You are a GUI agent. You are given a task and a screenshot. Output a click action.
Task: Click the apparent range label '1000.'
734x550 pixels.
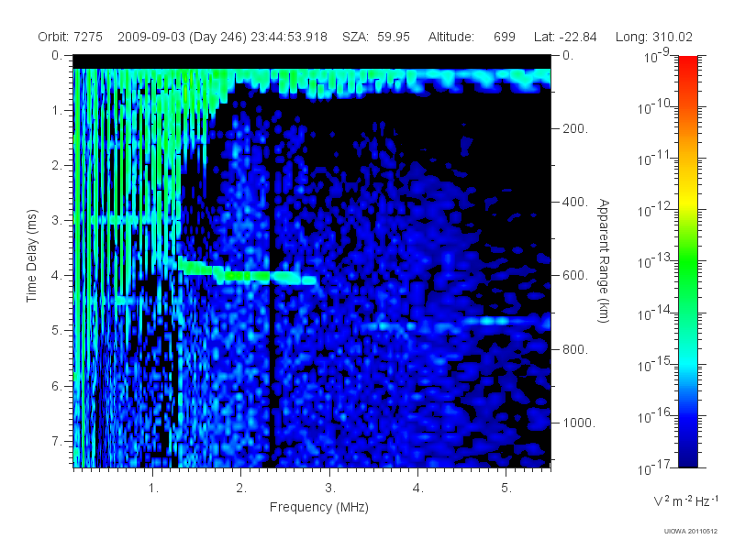click(579, 423)
